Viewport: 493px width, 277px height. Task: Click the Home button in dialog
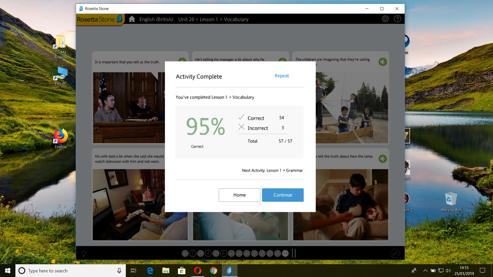pos(239,195)
